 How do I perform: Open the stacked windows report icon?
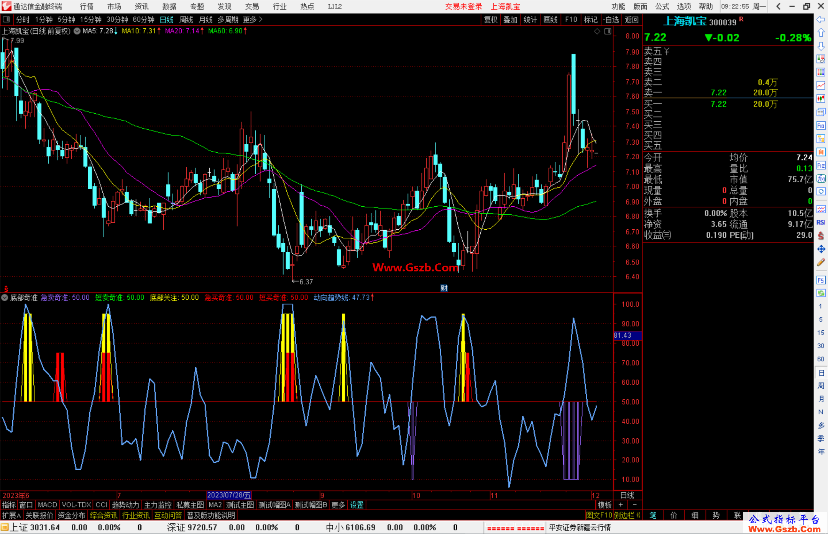click(821, 112)
